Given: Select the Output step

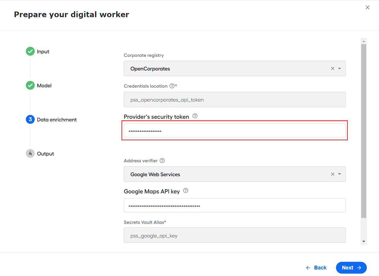Looking at the screenshot, I should 45,154.
